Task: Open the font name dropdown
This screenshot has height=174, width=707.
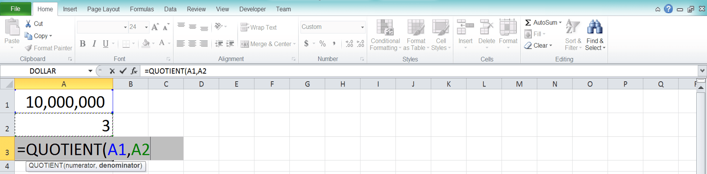Action: (x=125, y=27)
